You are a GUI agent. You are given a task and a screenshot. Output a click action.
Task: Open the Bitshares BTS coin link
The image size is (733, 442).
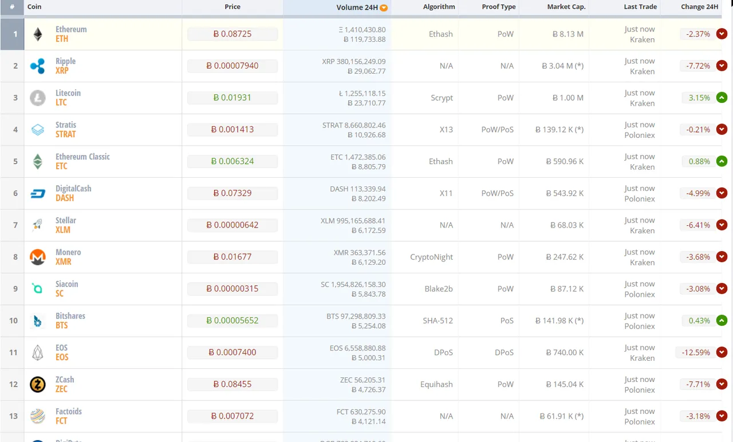(70, 321)
